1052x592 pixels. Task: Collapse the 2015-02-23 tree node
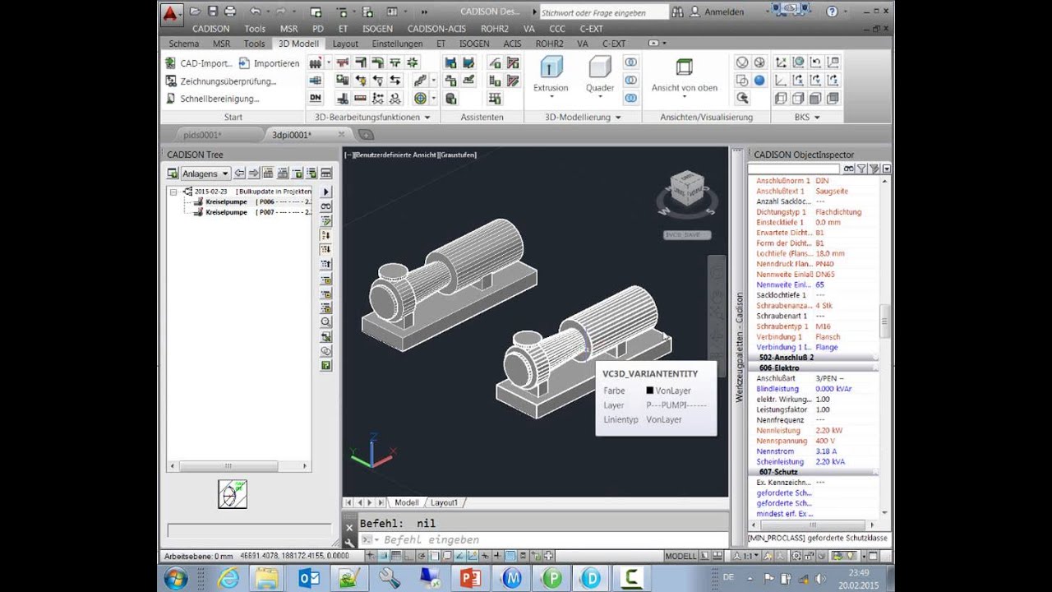click(x=173, y=192)
